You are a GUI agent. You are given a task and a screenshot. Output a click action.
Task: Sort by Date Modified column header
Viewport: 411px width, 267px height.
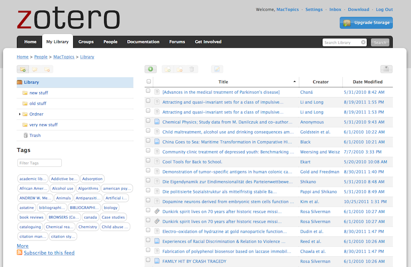368,82
